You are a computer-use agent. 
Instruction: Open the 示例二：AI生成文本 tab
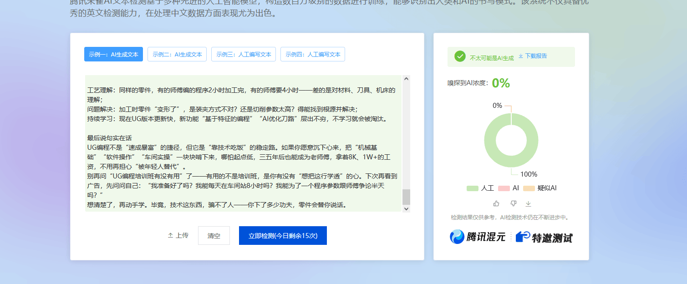[177, 54]
